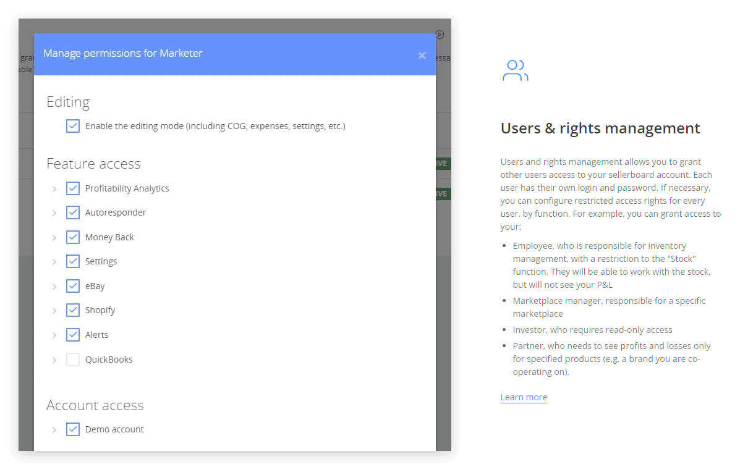The width and height of the screenshot is (748, 467).
Task: Click the Manage permissions for Marketer title
Action: pyautogui.click(x=123, y=53)
